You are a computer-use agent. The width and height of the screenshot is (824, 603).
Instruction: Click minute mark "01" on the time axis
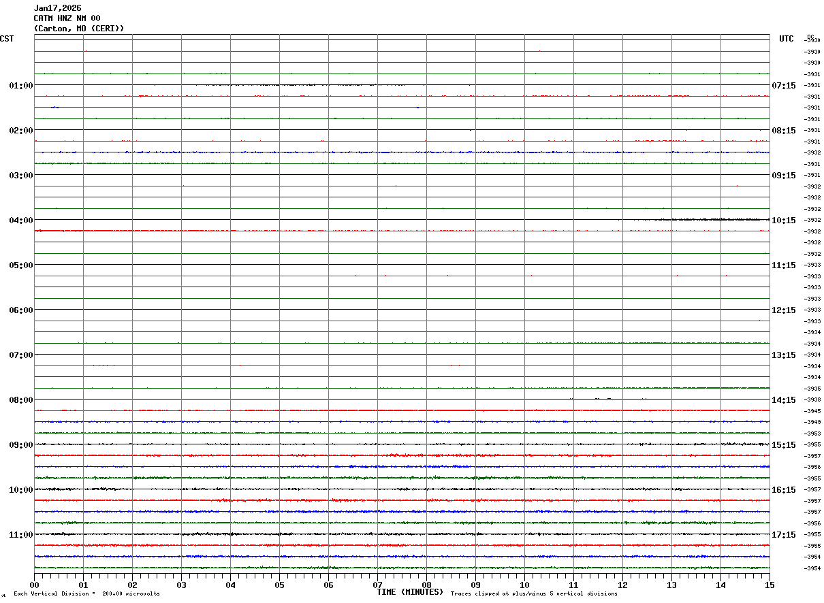point(83,585)
